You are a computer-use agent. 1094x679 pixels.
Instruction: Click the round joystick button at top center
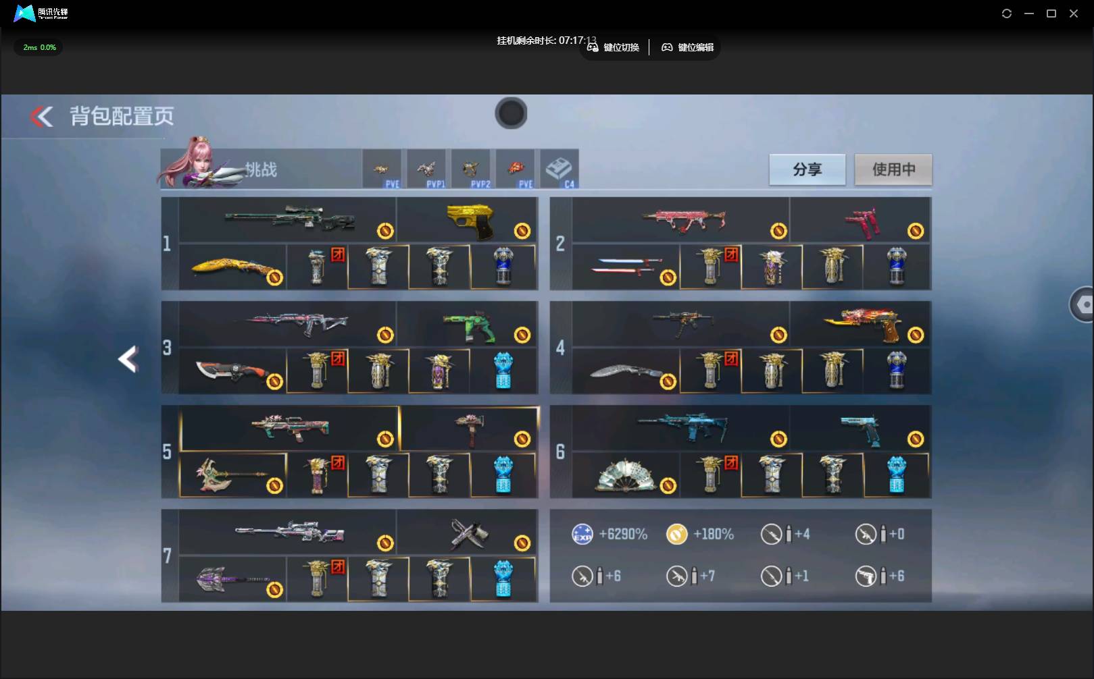pos(511,113)
